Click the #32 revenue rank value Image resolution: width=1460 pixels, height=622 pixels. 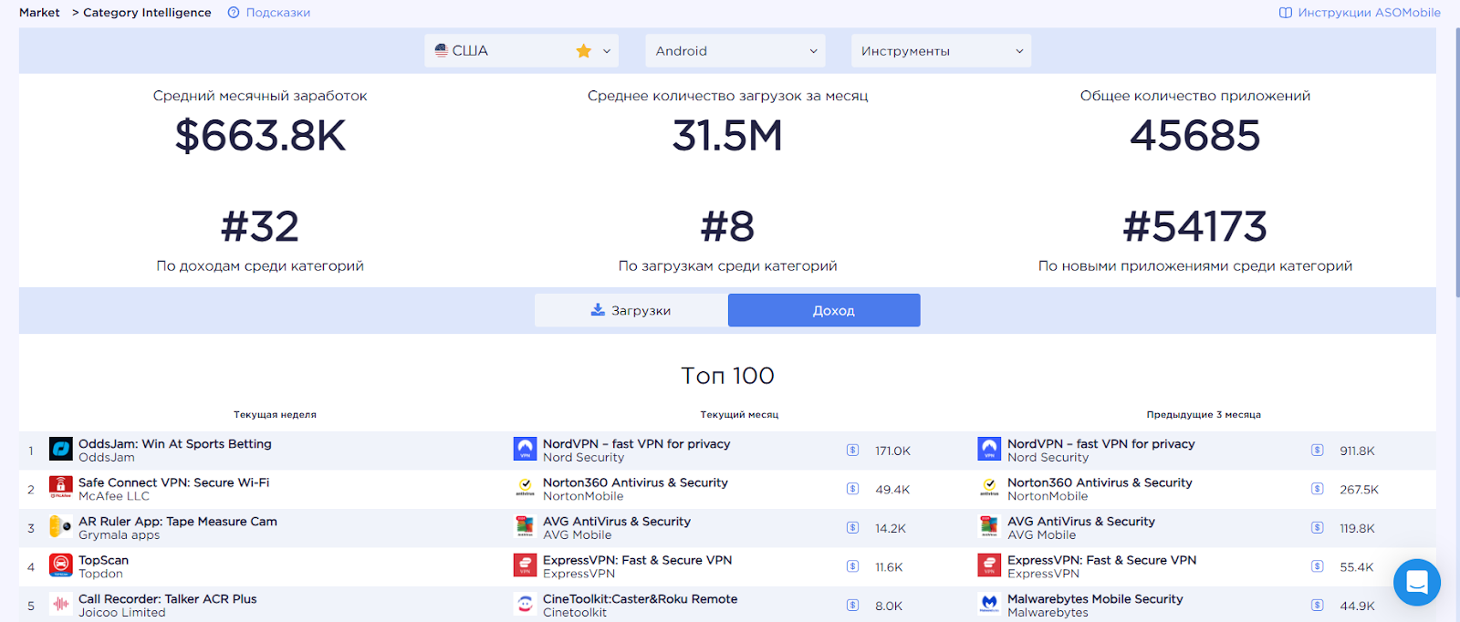pyautogui.click(x=260, y=226)
